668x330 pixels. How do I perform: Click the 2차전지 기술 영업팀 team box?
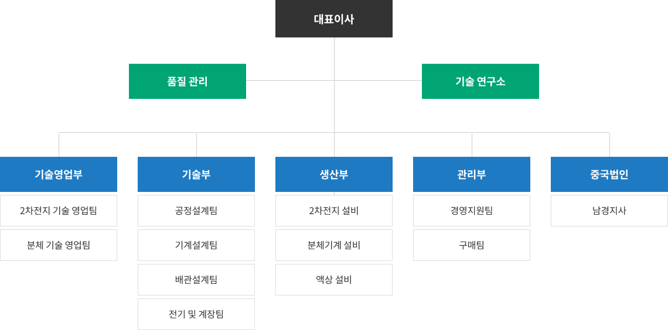(59, 211)
